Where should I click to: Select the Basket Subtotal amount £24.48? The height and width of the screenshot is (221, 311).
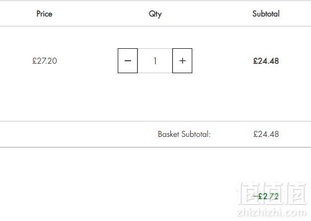266,134
